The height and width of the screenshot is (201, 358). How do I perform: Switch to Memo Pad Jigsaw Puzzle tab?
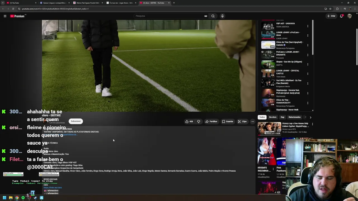pyautogui.click(x=88, y=3)
